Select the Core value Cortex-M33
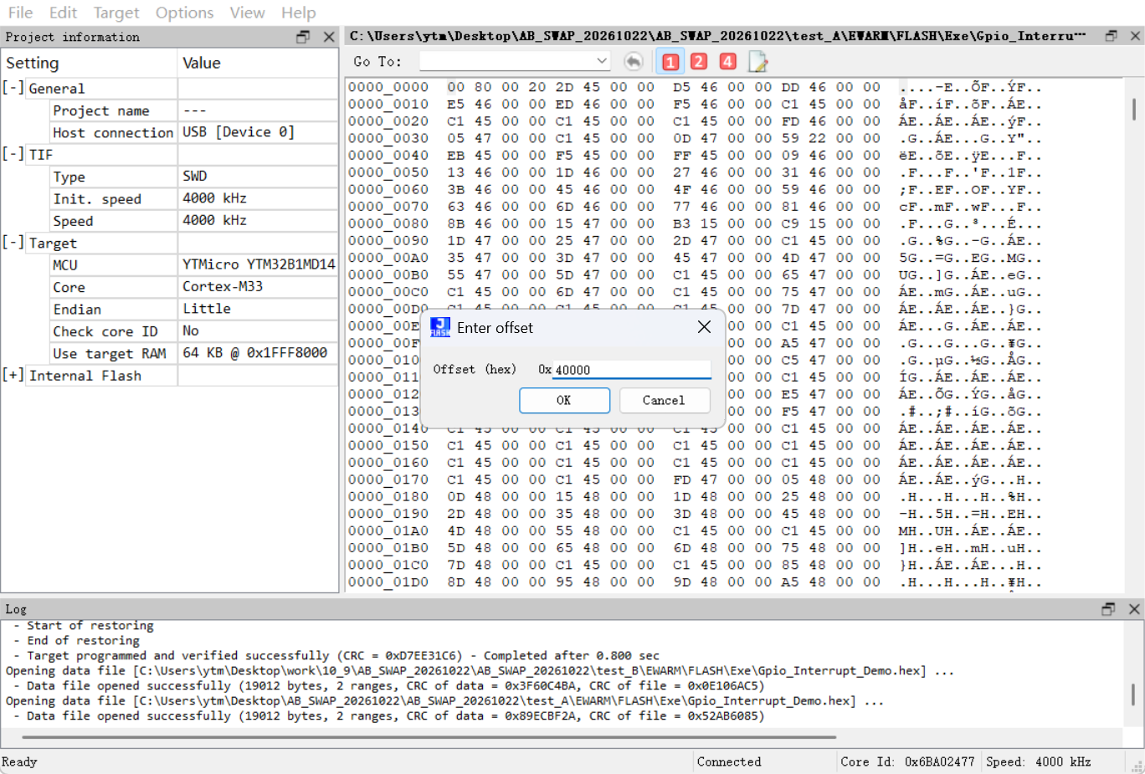This screenshot has width=1145, height=774. tap(223, 286)
